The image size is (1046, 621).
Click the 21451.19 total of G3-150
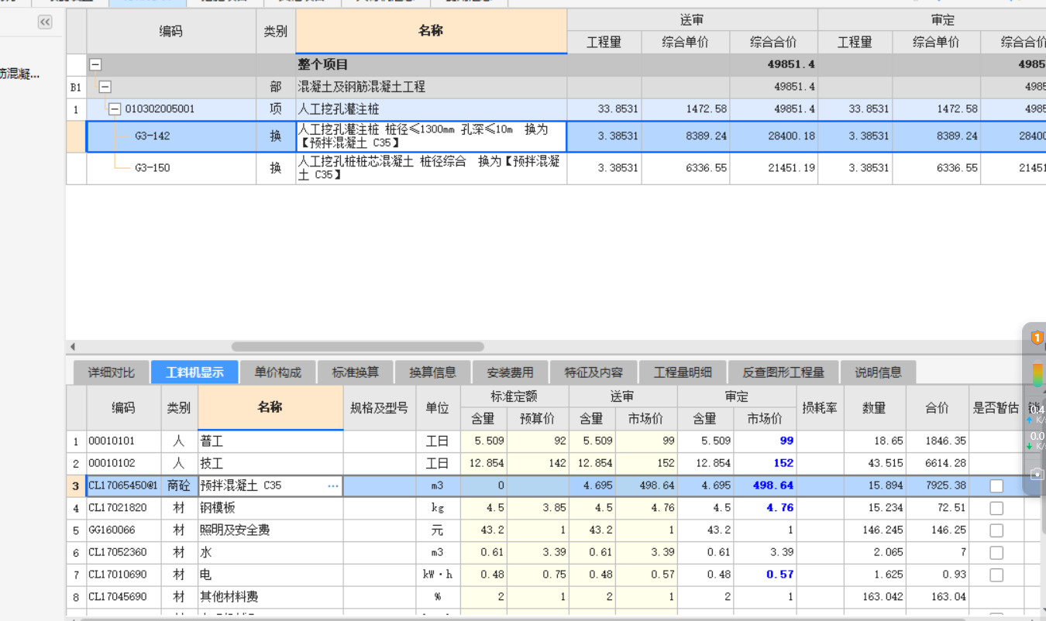point(773,168)
